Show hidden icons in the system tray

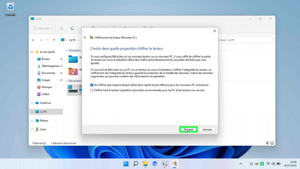coord(241,164)
